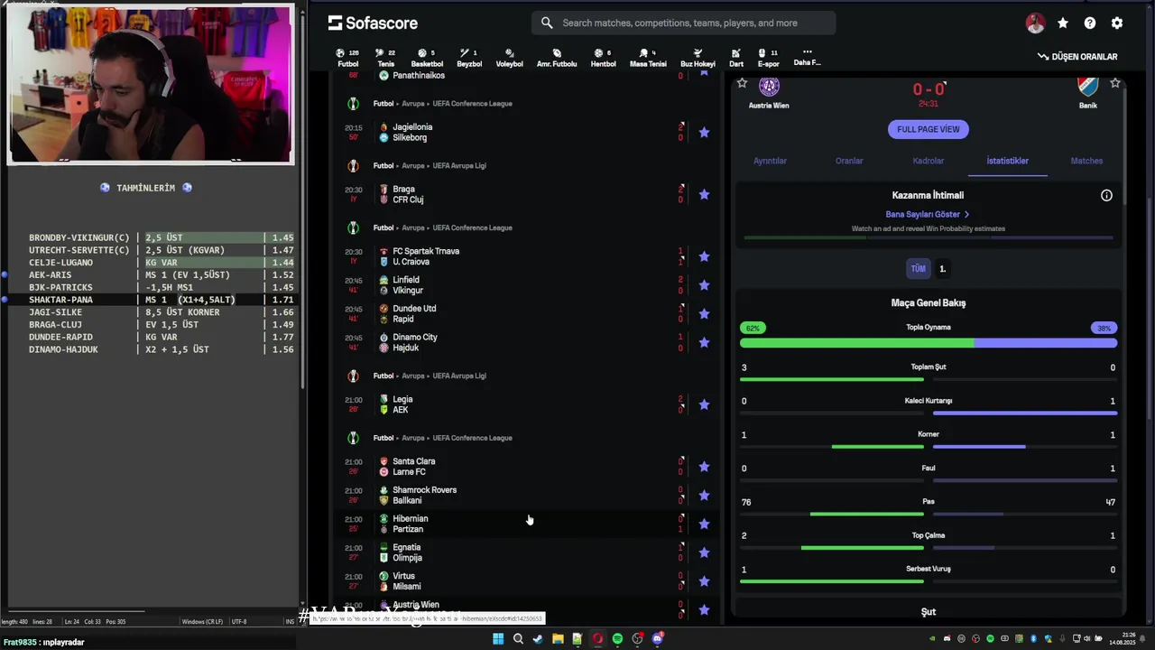The image size is (1155, 650).
Task: Open Windows taskbar search
Action: click(518, 639)
